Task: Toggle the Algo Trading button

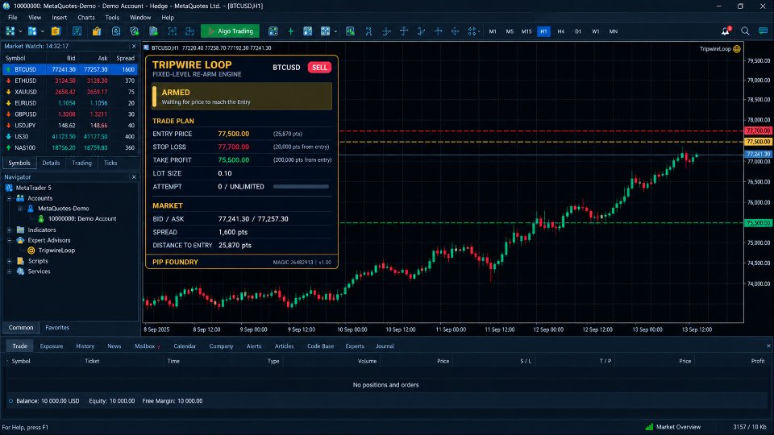Action: tap(230, 31)
